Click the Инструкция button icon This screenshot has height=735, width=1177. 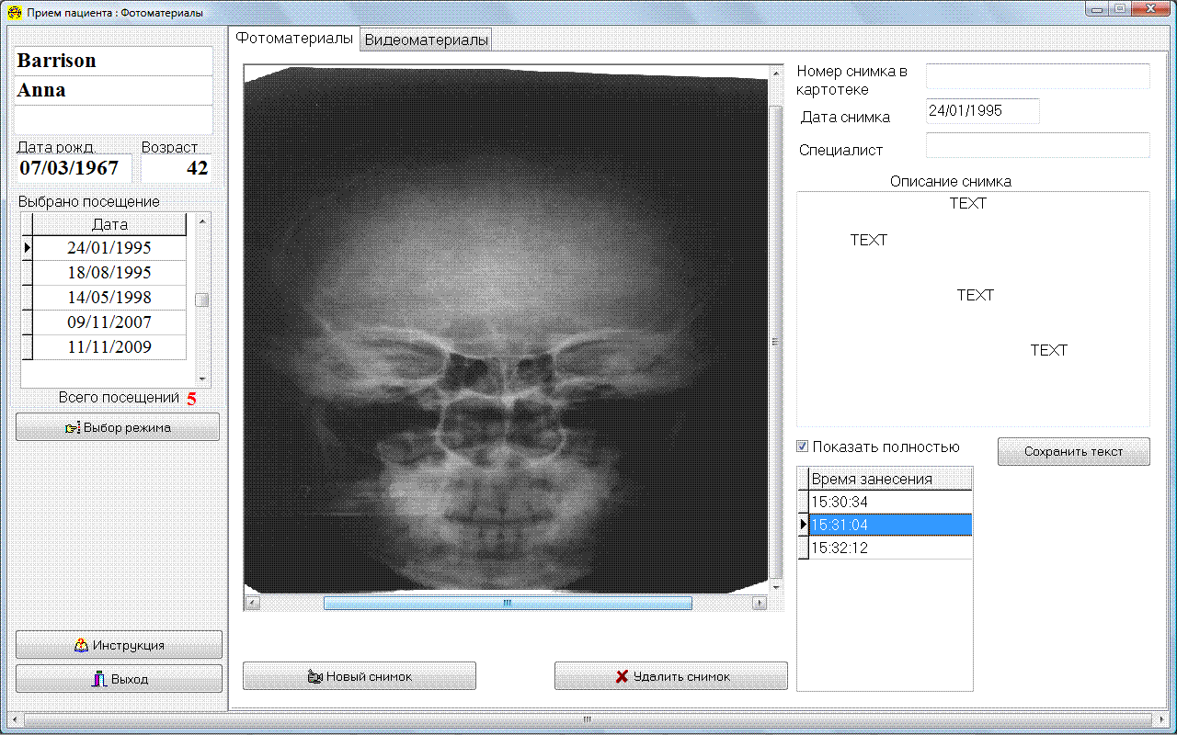pyautogui.click(x=81, y=645)
